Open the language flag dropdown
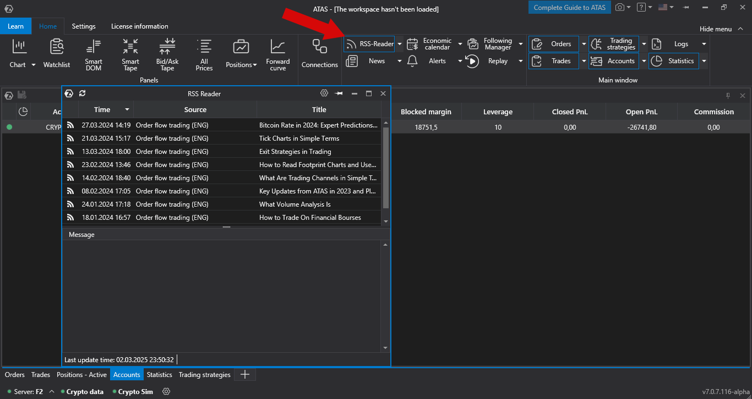The height and width of the screenshot is (399, 752). click(666, 8)
